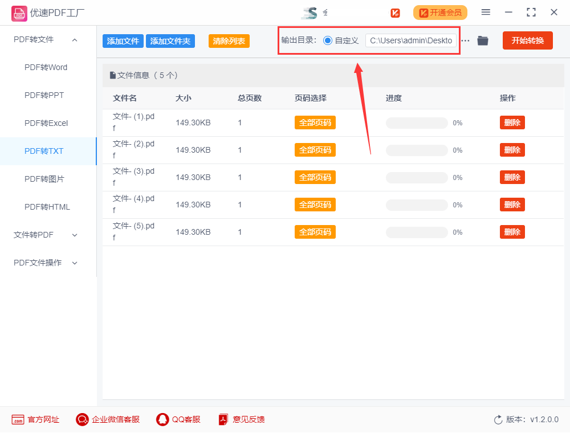Viewport: 570px width, 433px height.
Task: Click the VIP badge icon in title bar
Action: coord(395,13)
